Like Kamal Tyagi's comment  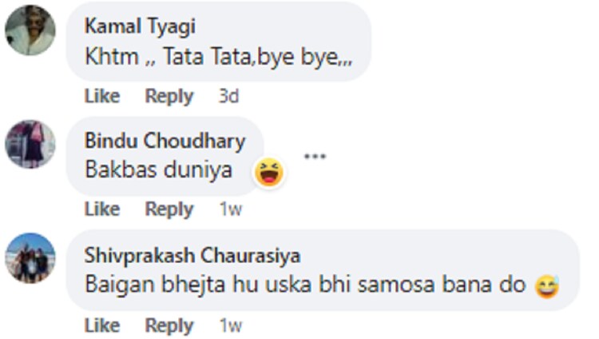[x=101, y=97]
